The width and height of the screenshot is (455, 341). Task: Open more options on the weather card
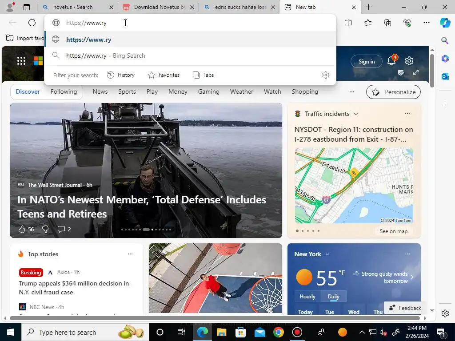click(x=407, y=254)
